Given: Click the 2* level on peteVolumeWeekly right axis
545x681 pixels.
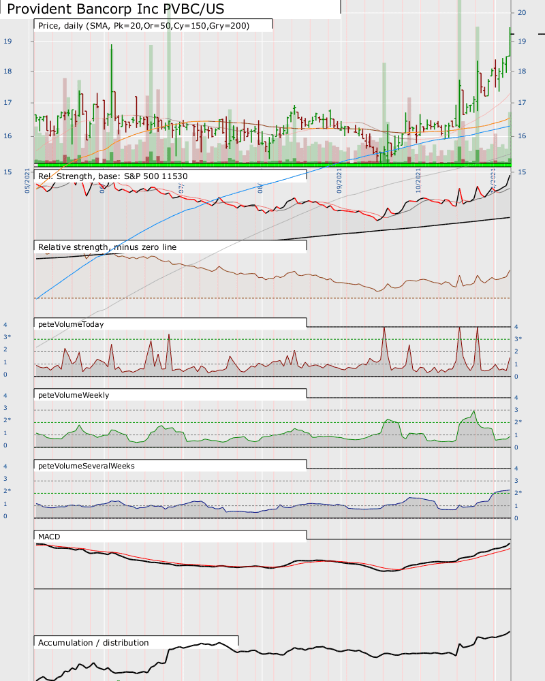Looking at the screenshot, I should click(518, 422).
